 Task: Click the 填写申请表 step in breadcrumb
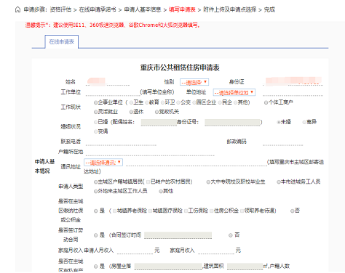(x=182, y=9)
